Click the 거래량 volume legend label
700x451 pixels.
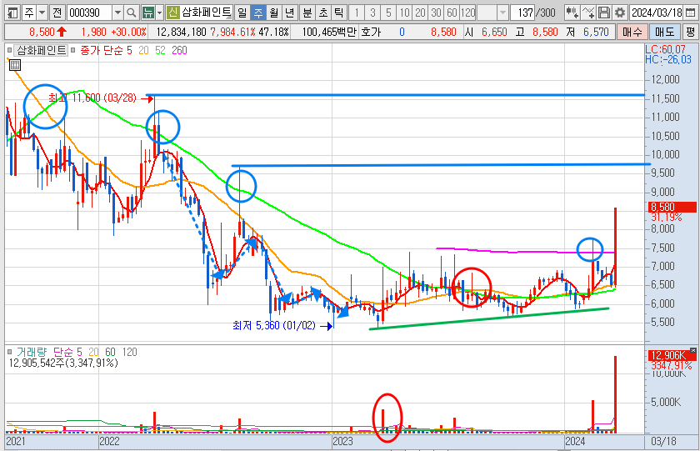click(32, 352)
